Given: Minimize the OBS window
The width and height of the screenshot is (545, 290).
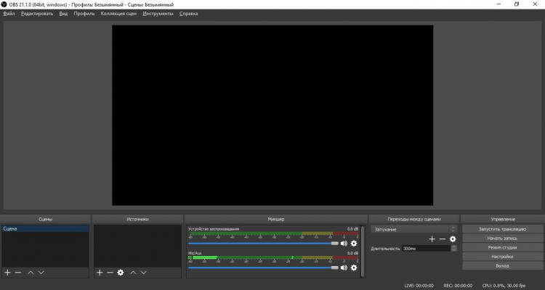Looking at the screenshot, I should (498, 4).
